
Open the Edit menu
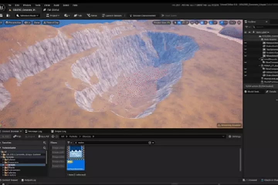(x=17, y=5)
